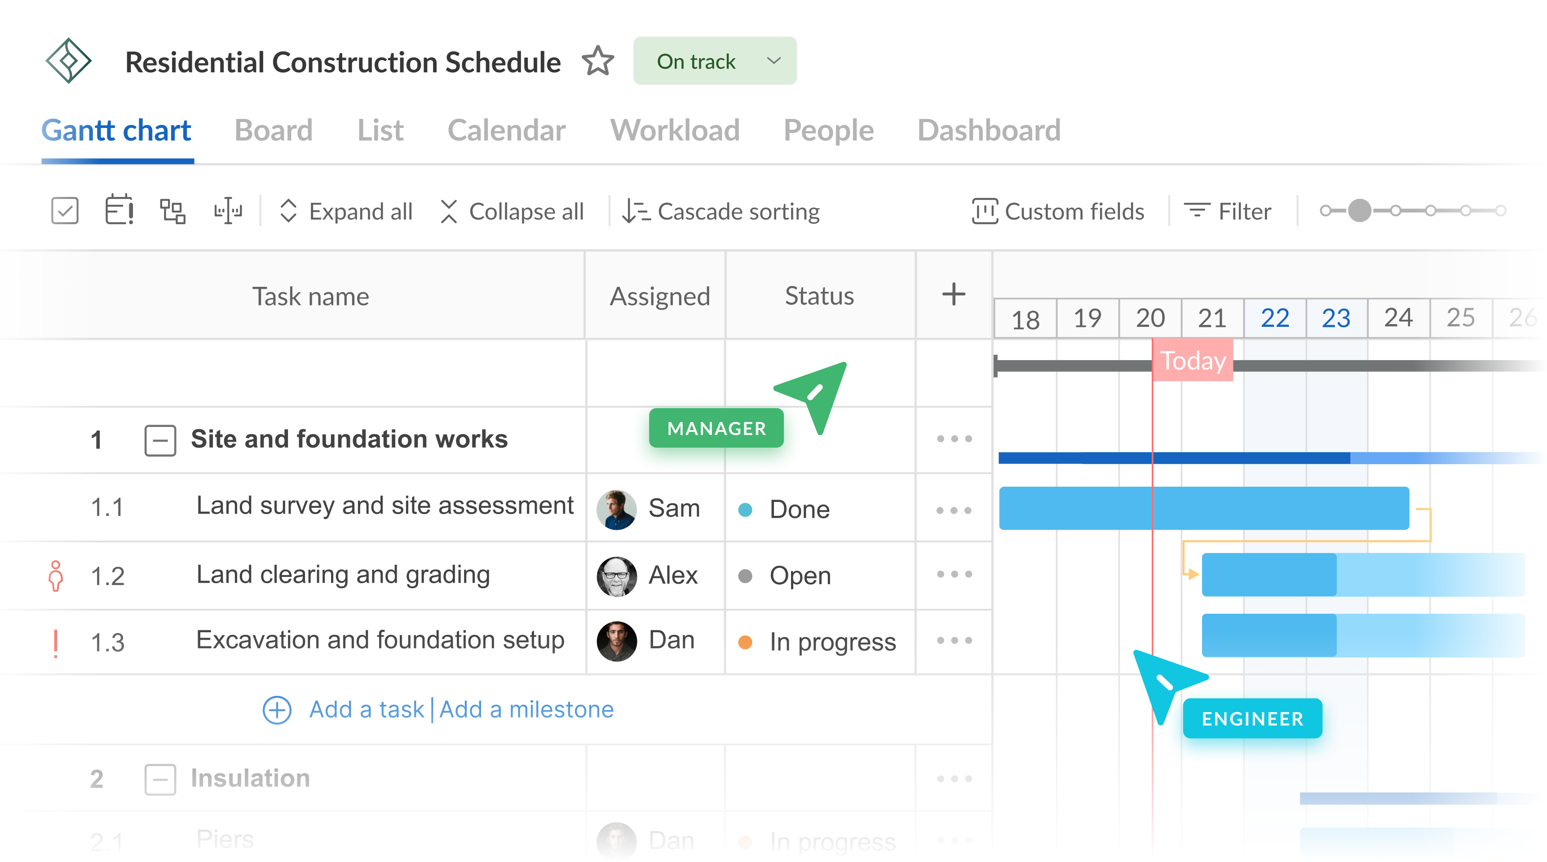
Task: Collapse the Site and foundation works group
Action: pos(160,440)
